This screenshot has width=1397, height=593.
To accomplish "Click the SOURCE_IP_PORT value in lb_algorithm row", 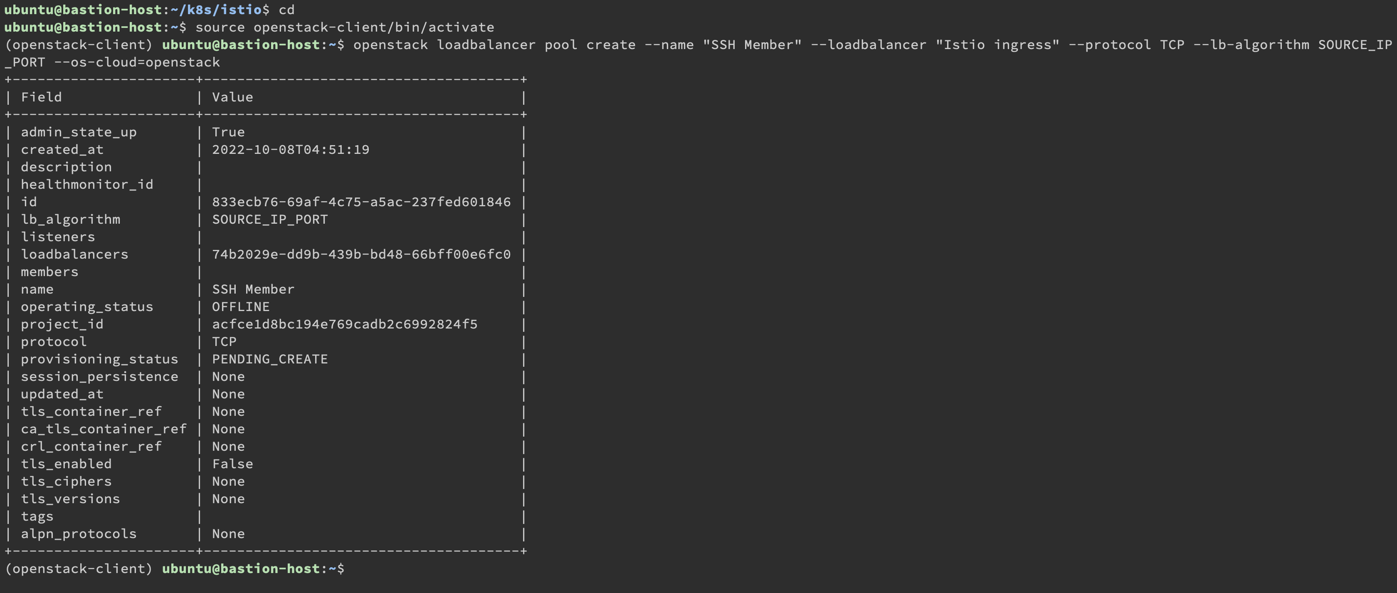I will [x=269, y=220].
